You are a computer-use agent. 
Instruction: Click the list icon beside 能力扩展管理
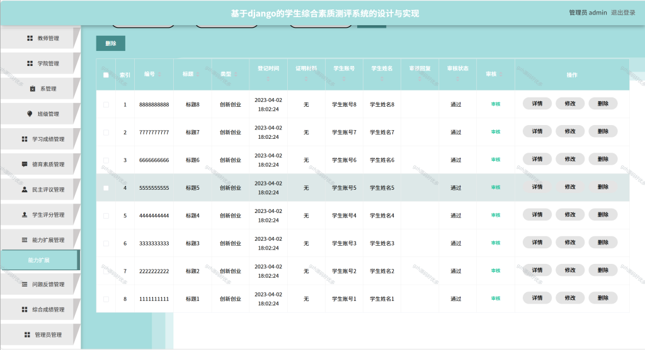coord(25,240)
